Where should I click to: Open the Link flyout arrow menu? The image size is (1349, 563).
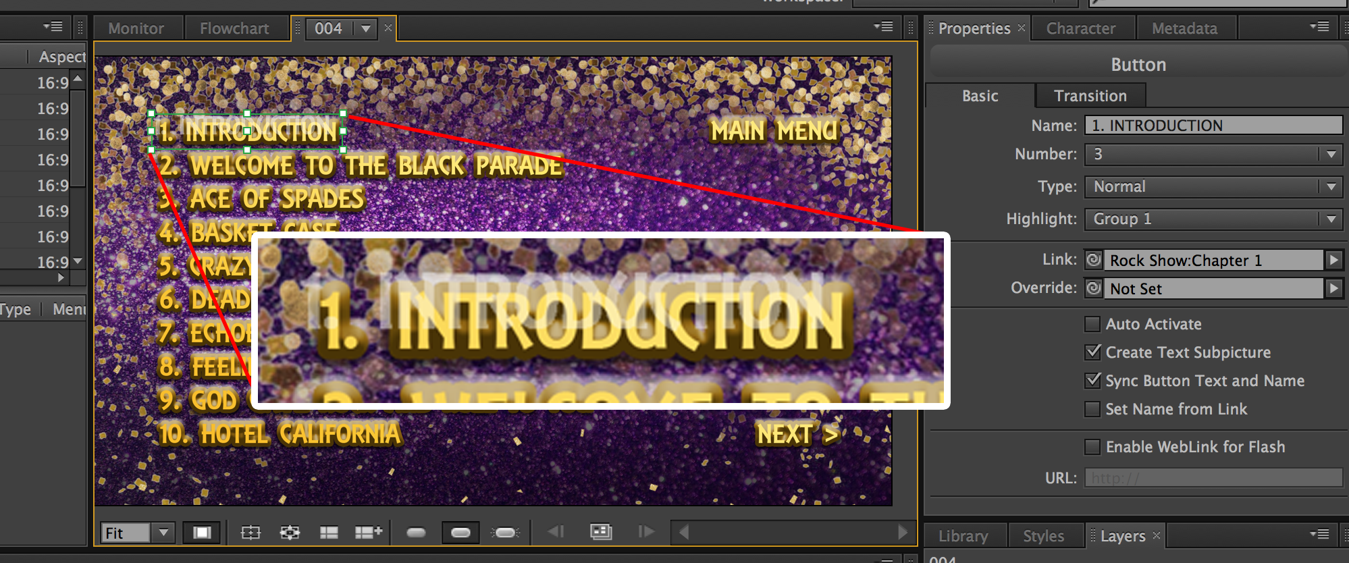(1333, 260)
